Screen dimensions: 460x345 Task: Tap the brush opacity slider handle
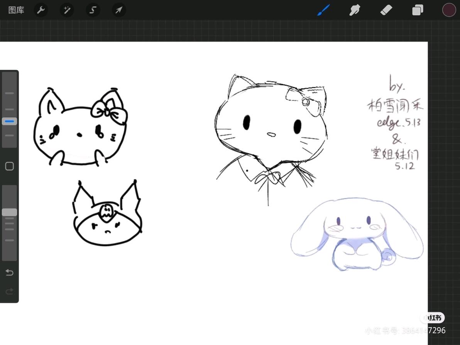tap(9, 212)
